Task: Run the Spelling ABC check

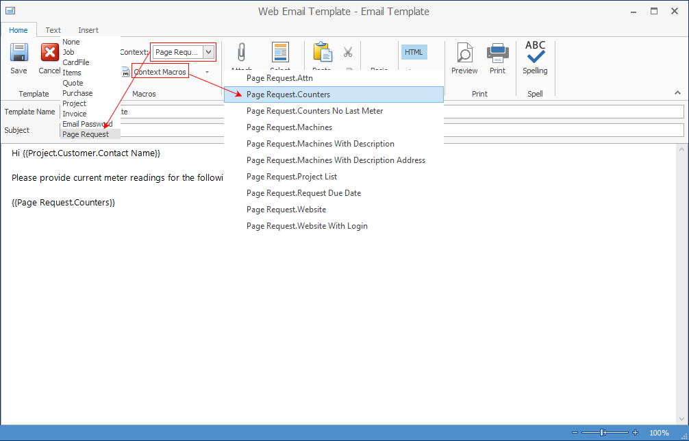Action: coord(535,52)
